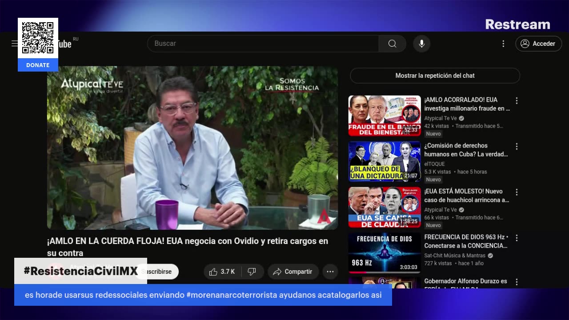The height and width of the screenshot is (320, 569).
Task: Click 42 k vistas text
Action: [x=437, y=126]
